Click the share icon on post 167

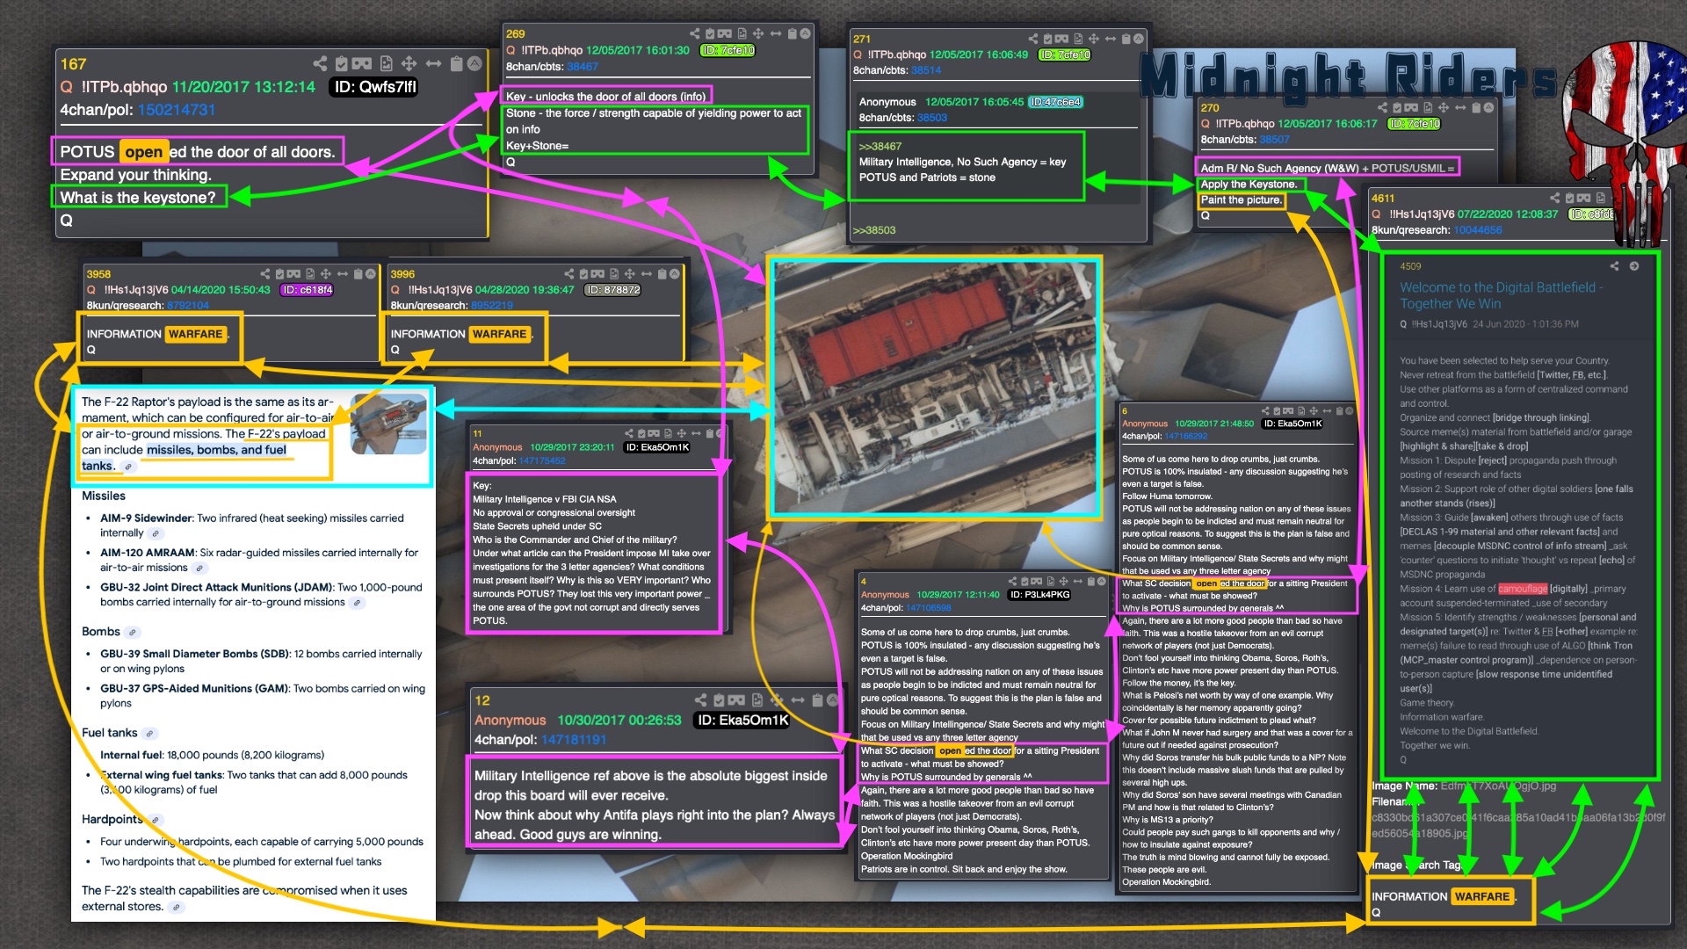pos(320,63)
